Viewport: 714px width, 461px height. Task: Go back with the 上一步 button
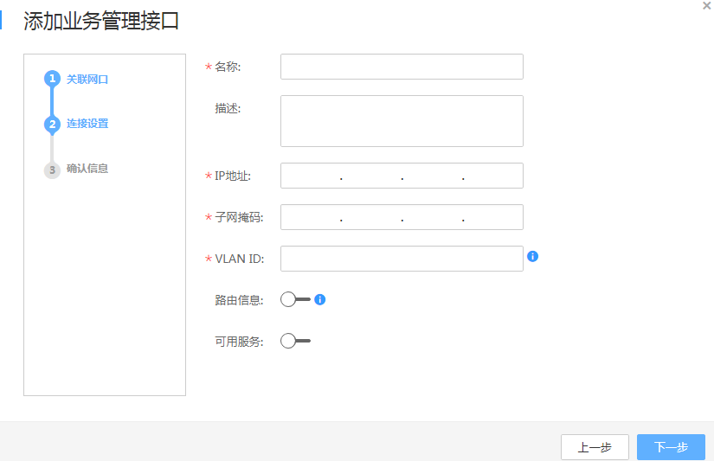point(595,447)
